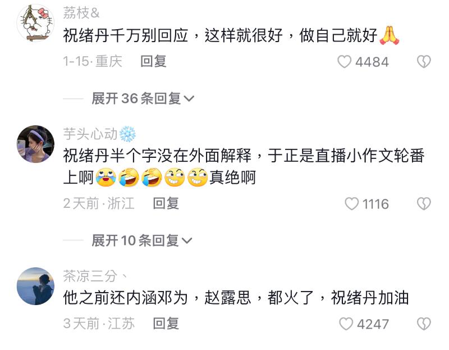Open username 茶凉三分、 profile link
The image size is (449, 350).
(95, 276)
